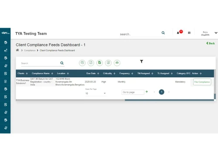
Task: Open the funnel filter icon
Action: [141, 61]
